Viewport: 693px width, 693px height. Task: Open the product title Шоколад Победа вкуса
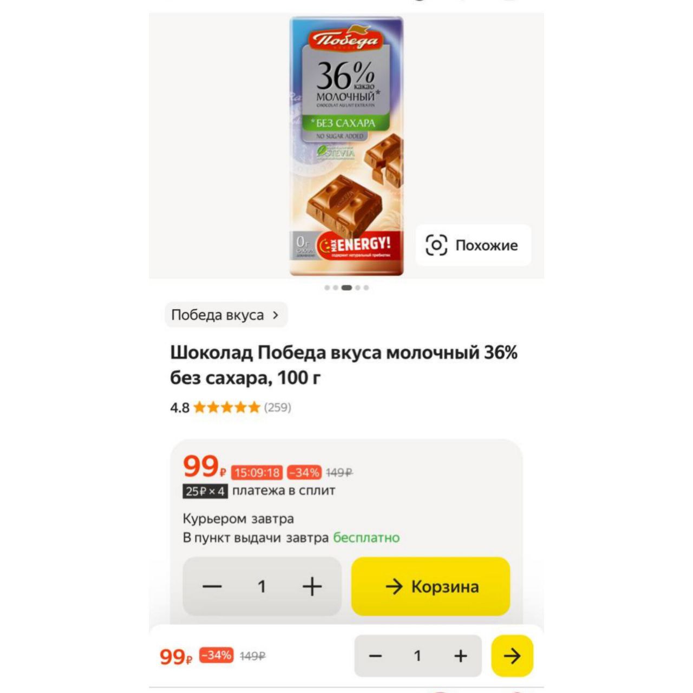pos(344,365)
